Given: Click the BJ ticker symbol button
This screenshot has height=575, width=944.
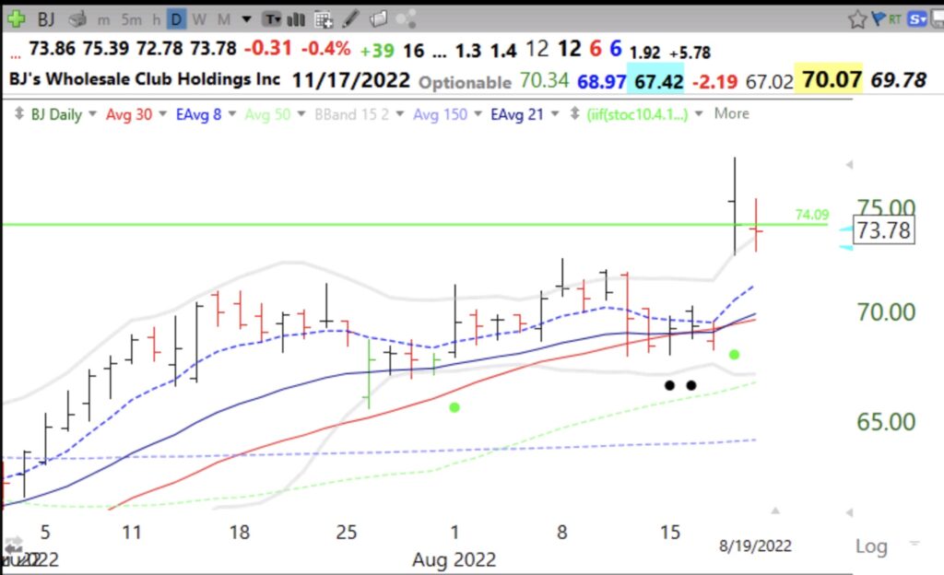Looking at the screenshot, I should (46, 18).
